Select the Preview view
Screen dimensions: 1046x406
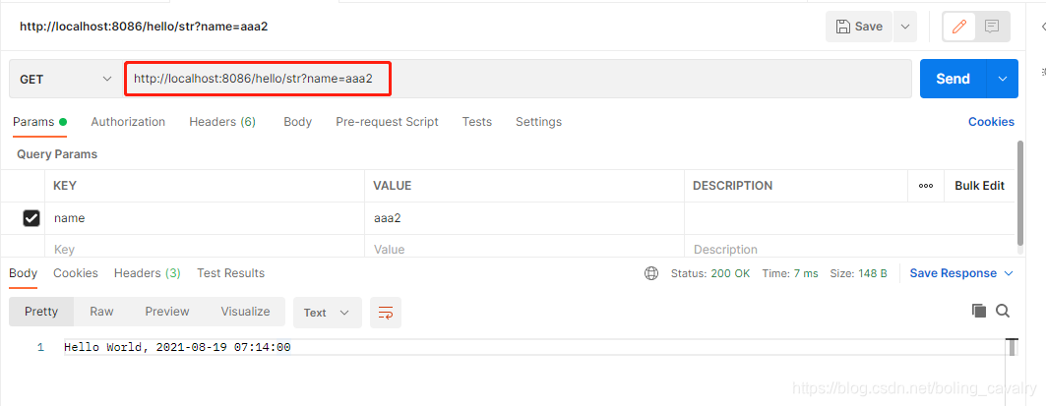coord(167,312)
